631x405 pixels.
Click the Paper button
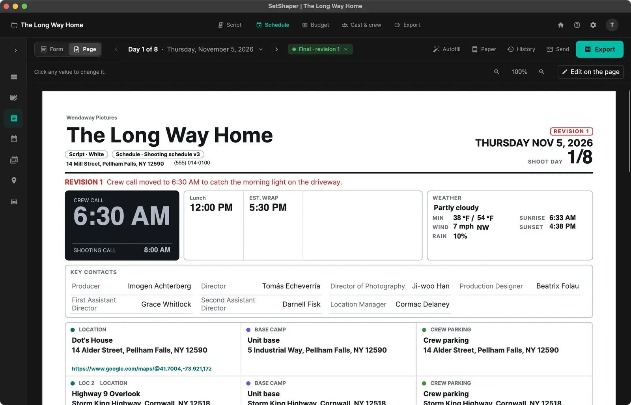pos(484,49)
